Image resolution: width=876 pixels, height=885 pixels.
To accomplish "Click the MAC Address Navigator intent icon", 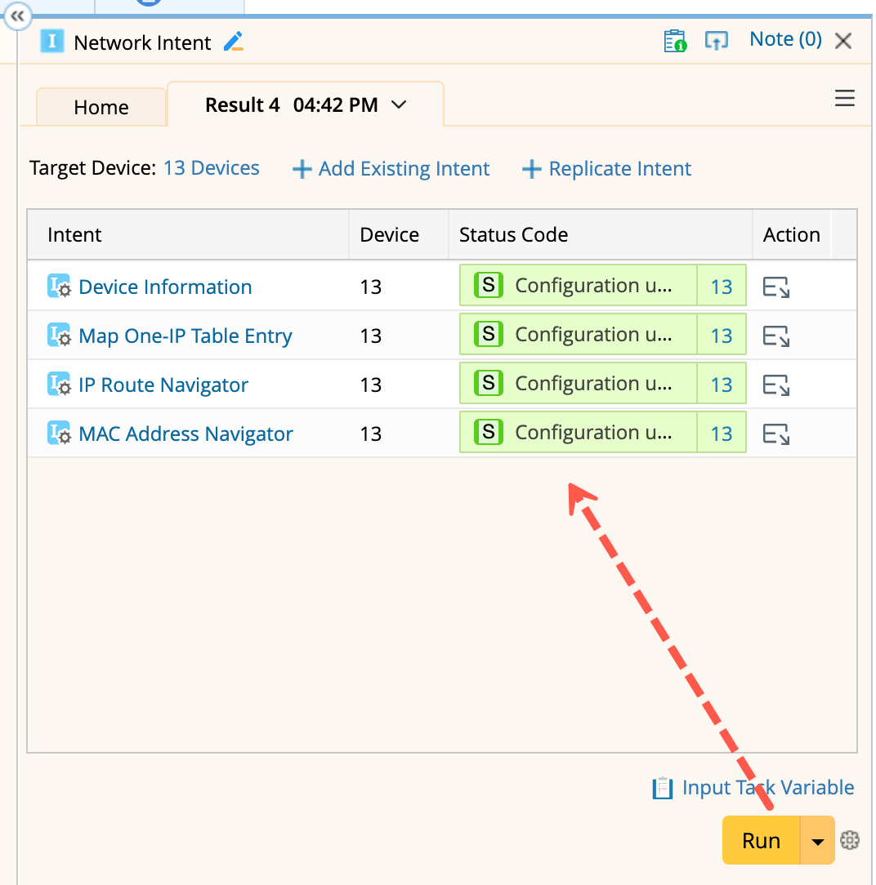I will [x=59, y=433].
